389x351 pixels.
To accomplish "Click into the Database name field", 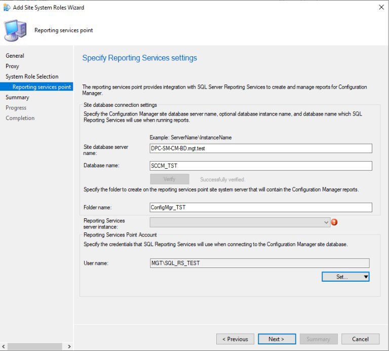I will point(261,166).
